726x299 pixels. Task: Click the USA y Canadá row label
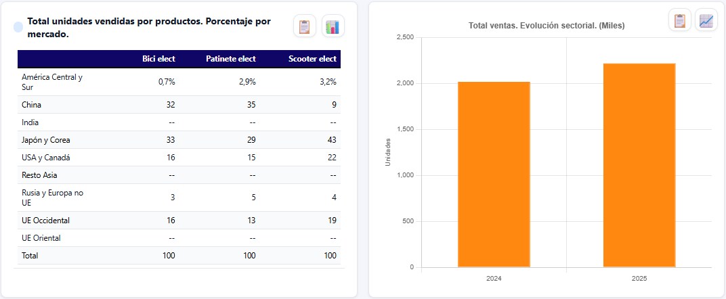[46, 158]
